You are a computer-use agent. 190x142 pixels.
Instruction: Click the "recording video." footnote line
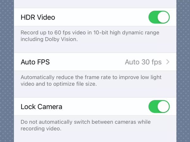pyautogui.click(x=41, y=129)
